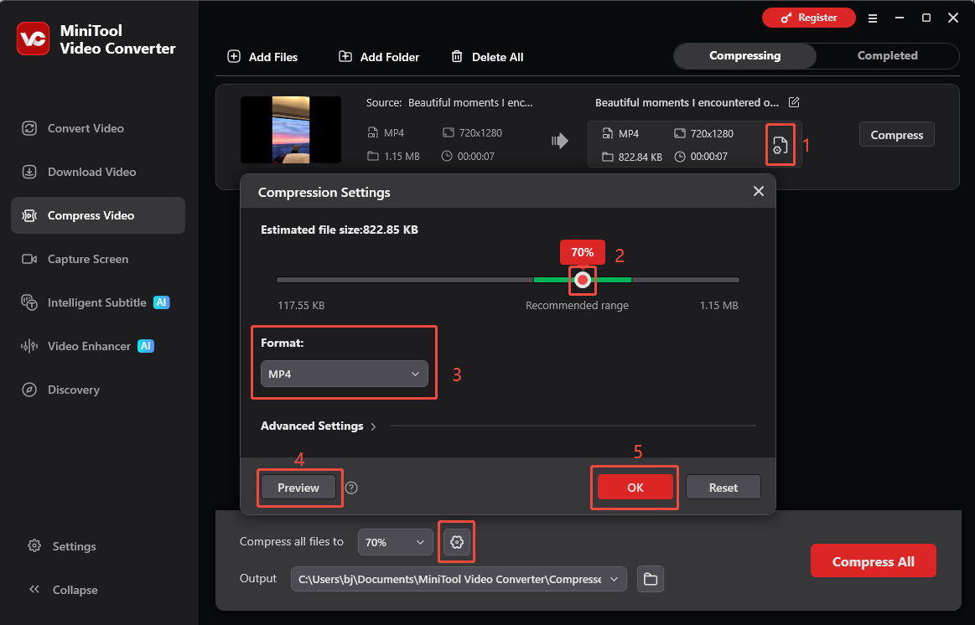This screenshot has height=625, width=975.
Task: Open the Format dropdown showing MP4
Action: 344,374
